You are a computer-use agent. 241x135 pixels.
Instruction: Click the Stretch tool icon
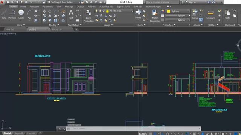click(44, 20)
